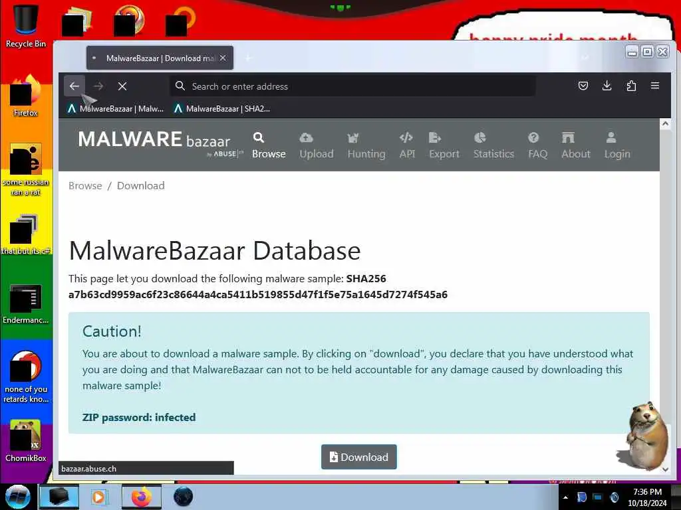Open the 'MalwareBazaar | Malw...' bookmark
This screenshot has height=510, width=681.
[x=116, y=109]
